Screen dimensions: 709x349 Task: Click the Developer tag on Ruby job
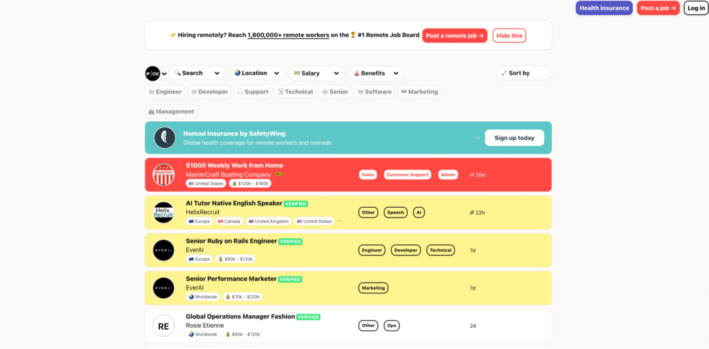406,251
